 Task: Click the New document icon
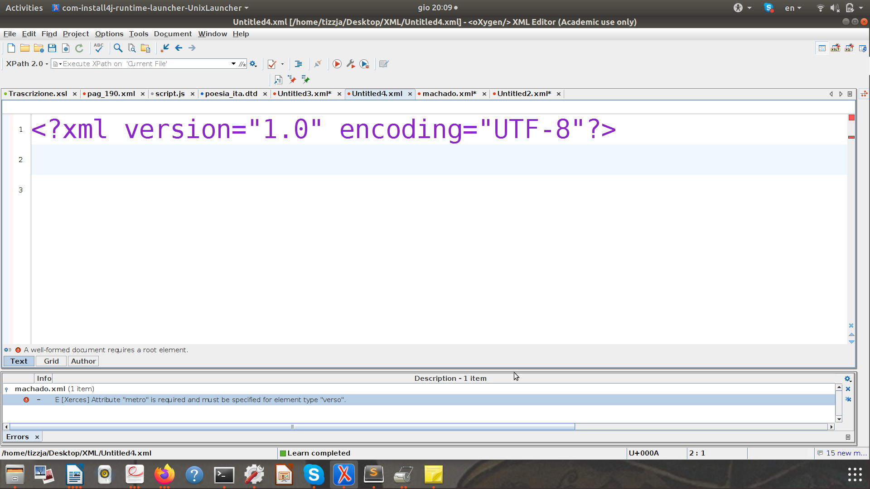(11, 48)
